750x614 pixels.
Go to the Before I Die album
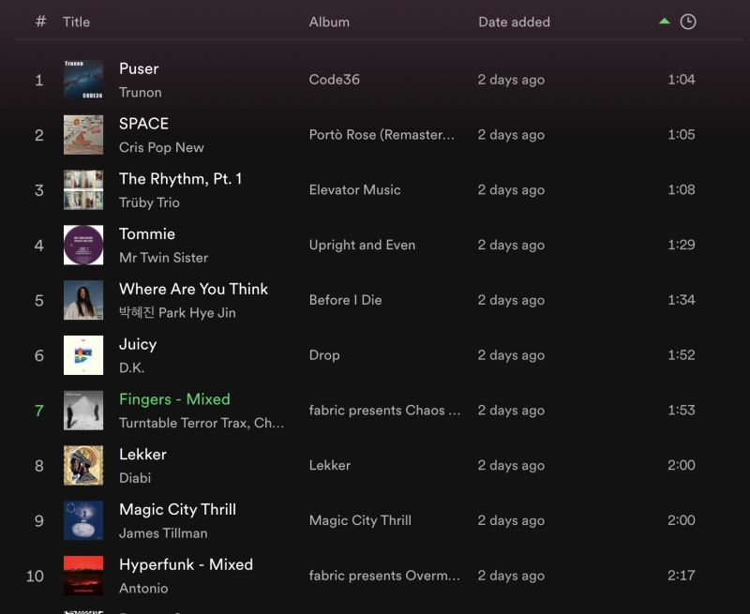click(x=345, y=300)
